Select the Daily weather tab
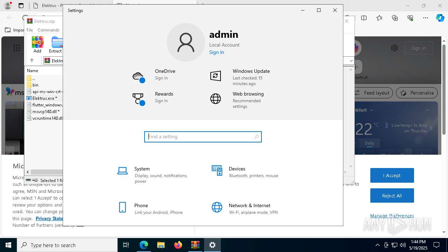 click(370, 143)
